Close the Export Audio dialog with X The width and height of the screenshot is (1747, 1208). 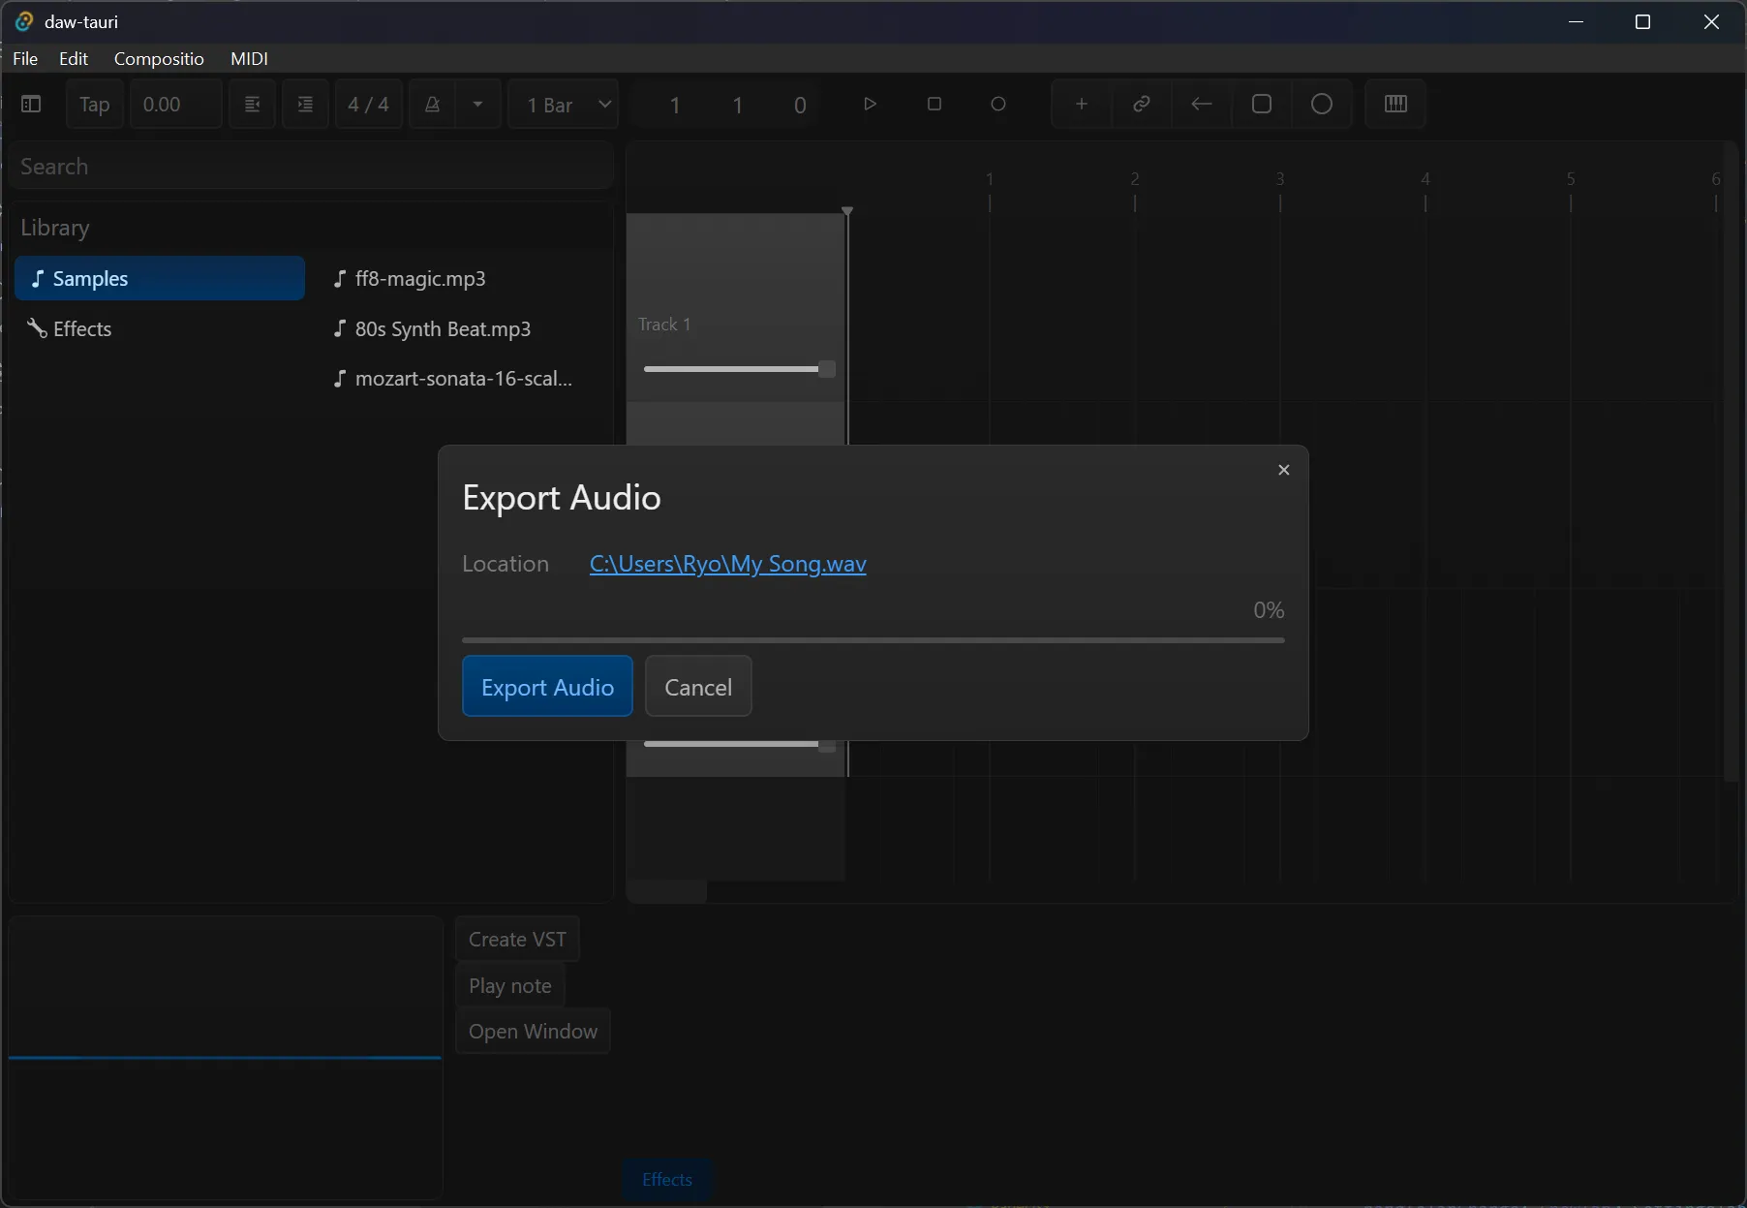(1284, 470)
